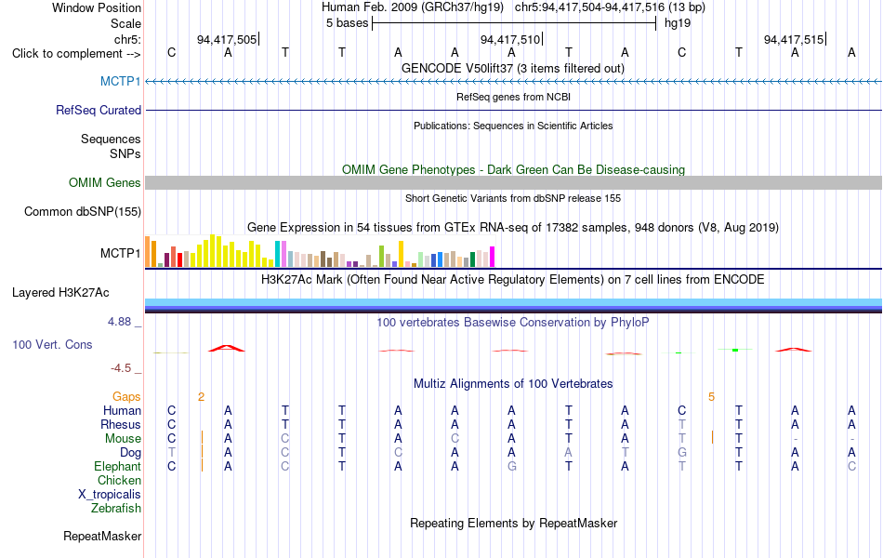The image size is (883, 558).
Task: Select the Human species row label
Action: pyautogui.click(x=122, y=410)
